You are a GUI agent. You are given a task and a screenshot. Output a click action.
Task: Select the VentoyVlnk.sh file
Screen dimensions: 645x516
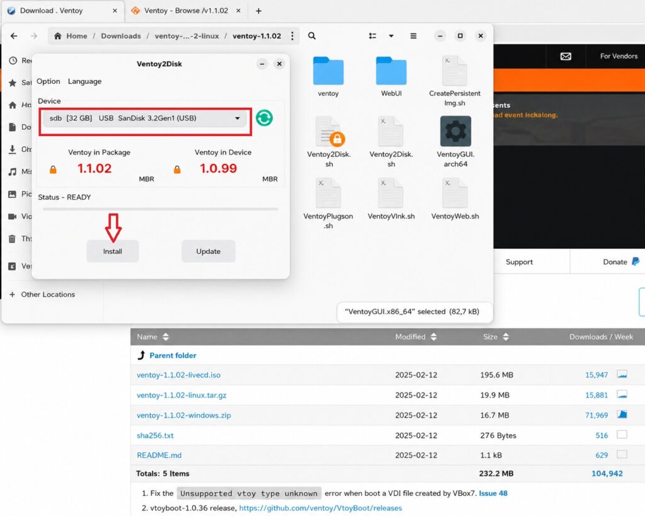pyautogui.click(x=391, y=198)
